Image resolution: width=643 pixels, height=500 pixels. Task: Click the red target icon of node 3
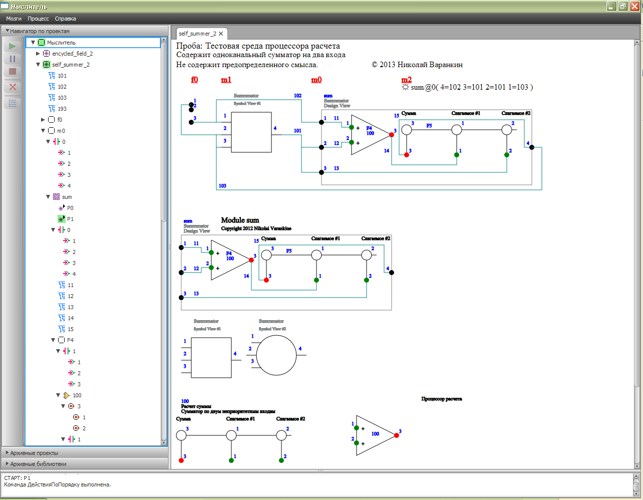click(x=71, y=406)
